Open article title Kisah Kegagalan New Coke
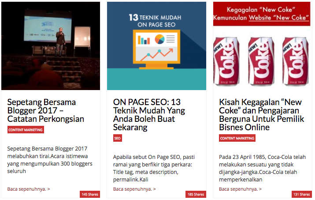Screen dimensions: 315x200 pyautogui.click(x=261, y=115)
